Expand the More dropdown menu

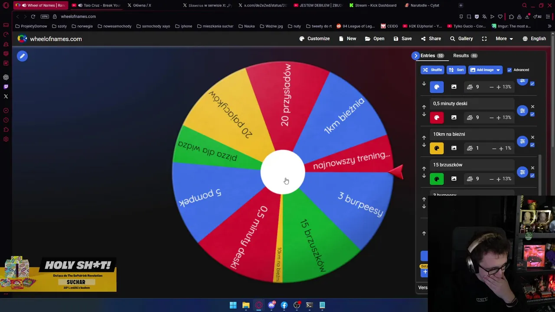pos(504,39)
